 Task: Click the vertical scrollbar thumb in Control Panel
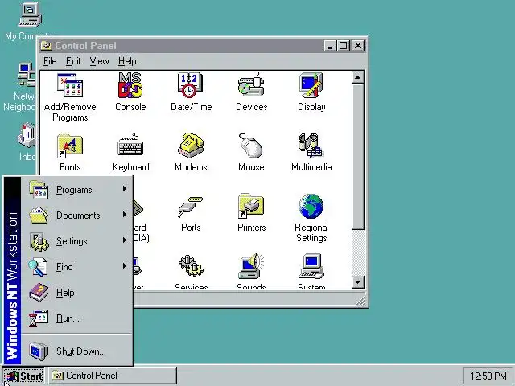point(357,157)
